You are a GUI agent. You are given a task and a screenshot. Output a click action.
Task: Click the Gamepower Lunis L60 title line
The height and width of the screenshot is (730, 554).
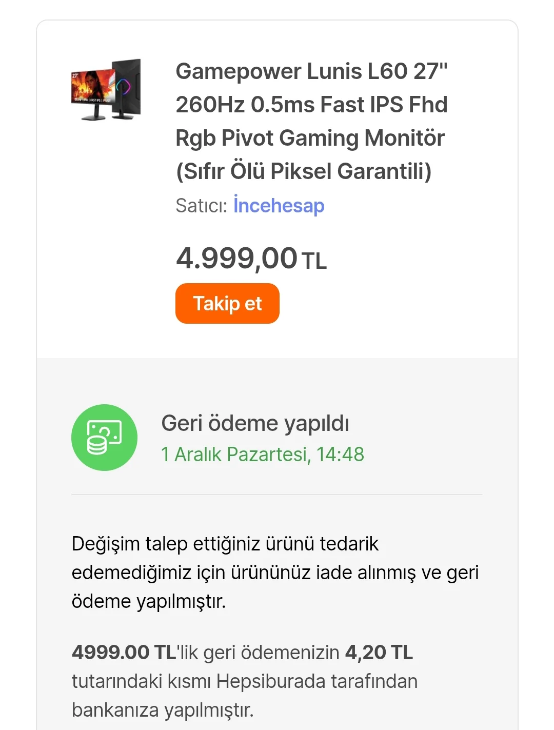click(311, 71)
